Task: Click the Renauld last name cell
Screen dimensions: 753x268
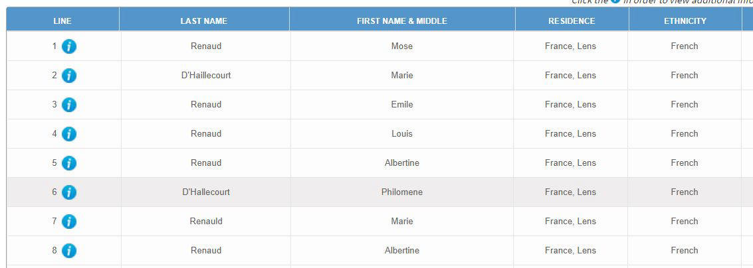Action: [x=206, y=222]
